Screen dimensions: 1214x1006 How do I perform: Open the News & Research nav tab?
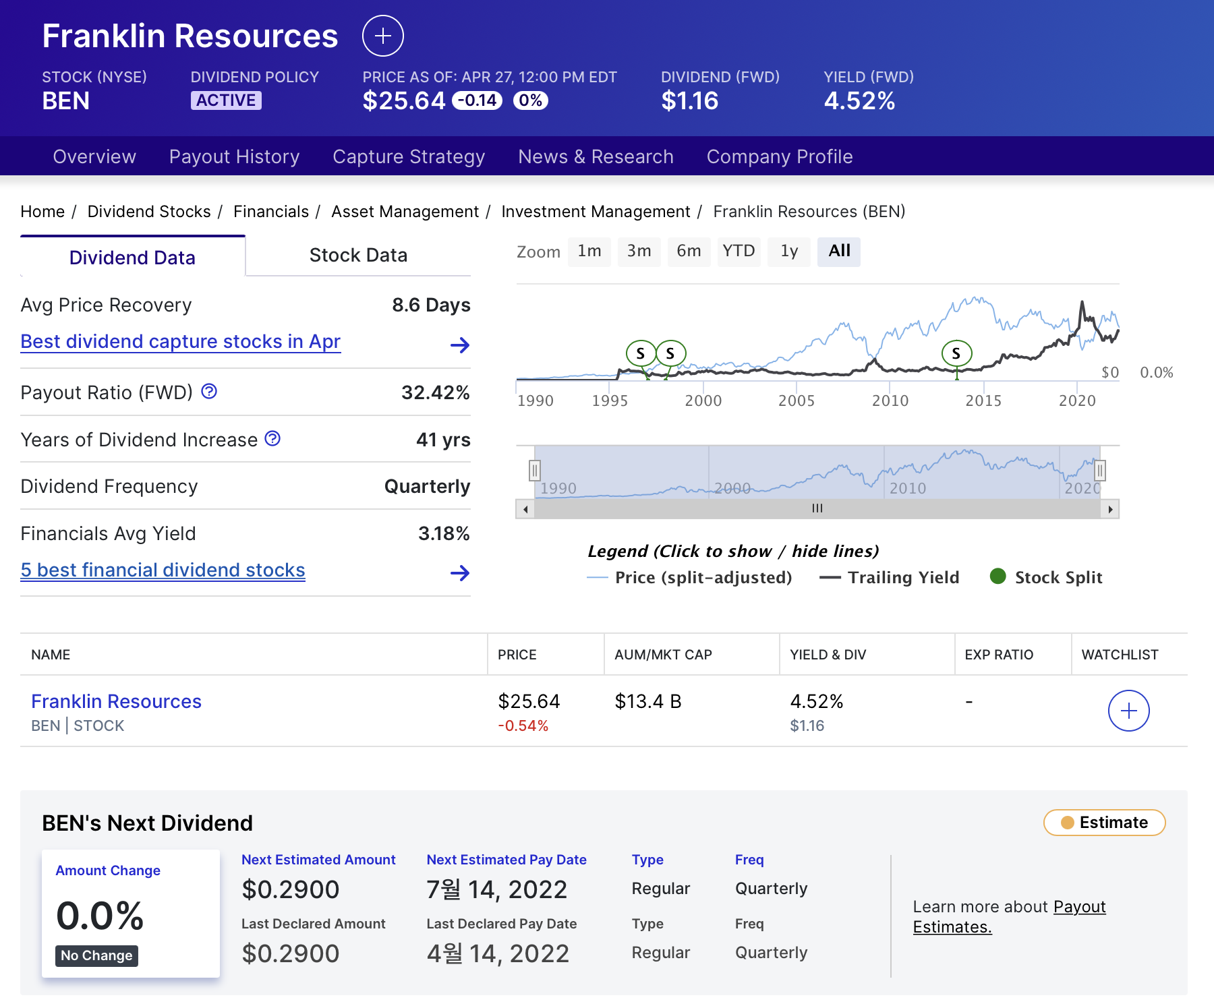pos(596,156)
